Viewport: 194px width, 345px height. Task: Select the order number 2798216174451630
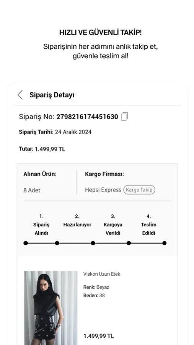87,117
